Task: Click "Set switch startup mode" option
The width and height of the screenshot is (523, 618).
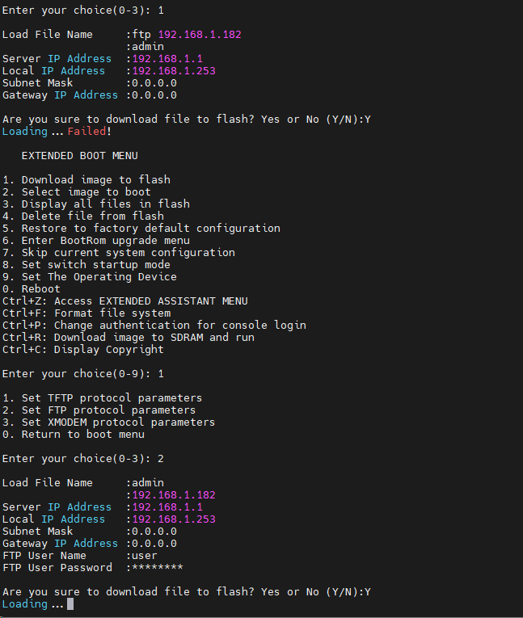Action: point(86,265)
